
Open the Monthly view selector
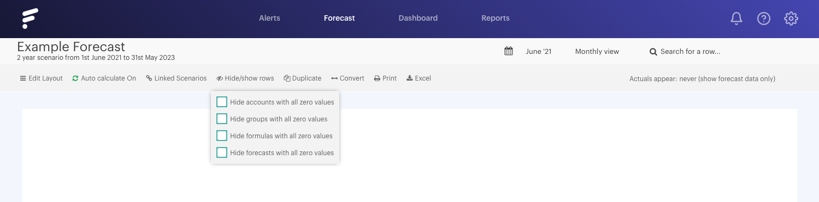pyautogui.click(x=597, y=51)
